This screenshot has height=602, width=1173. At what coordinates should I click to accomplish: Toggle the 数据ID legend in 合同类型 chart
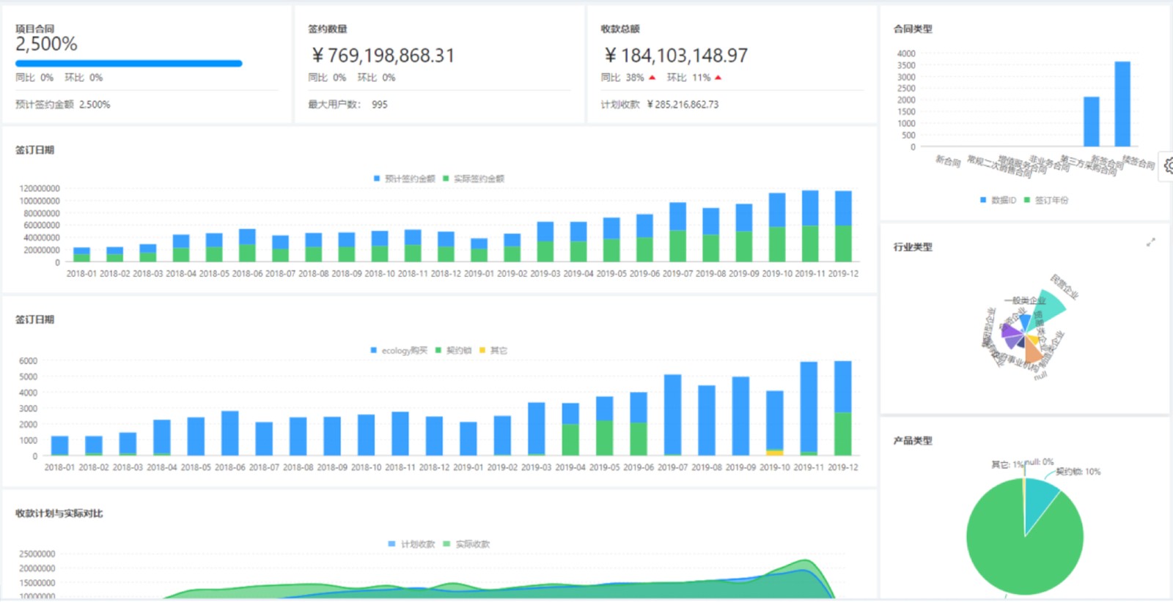[998, 200]
